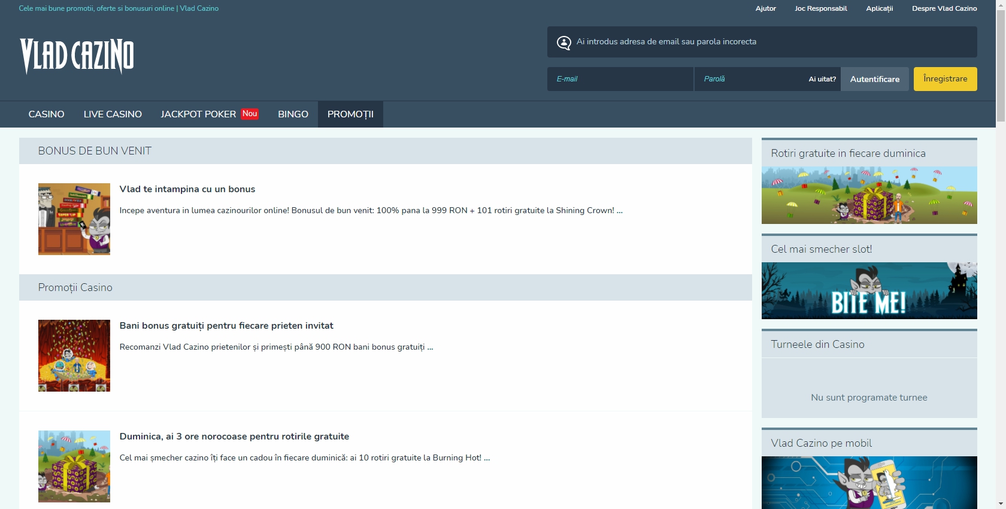Image resolution: width=1006 pixels, height=509 pixels.
Task: Click the yellow Înregistrare button
Action: point(945,79)
